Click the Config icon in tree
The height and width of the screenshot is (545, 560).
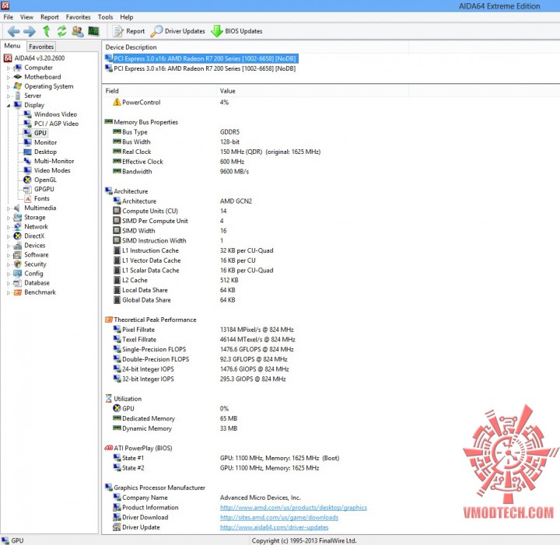(x=17, y=274)
